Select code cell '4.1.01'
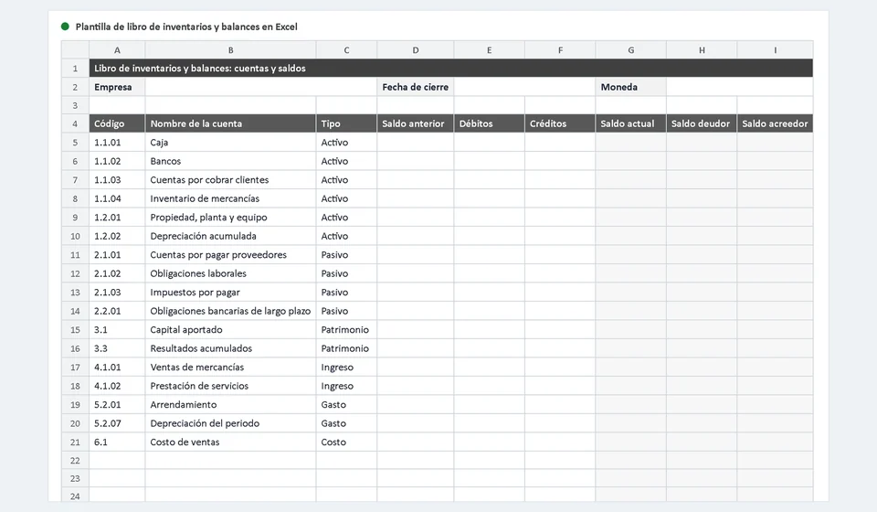The width and height of the screenshot is (877, 512). (117, 368)
